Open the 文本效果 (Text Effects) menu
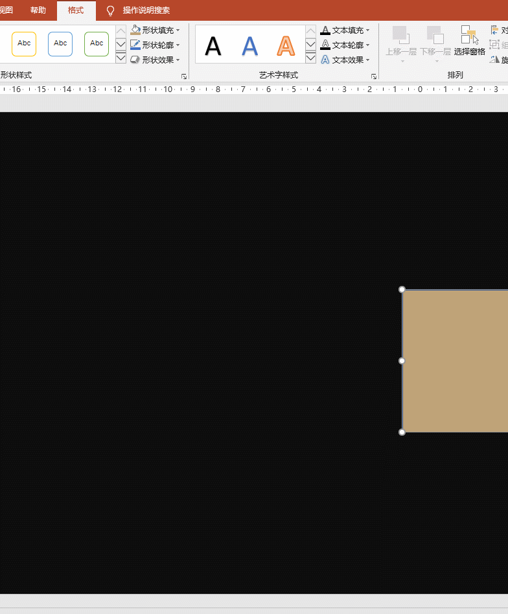 pos(345,60)
